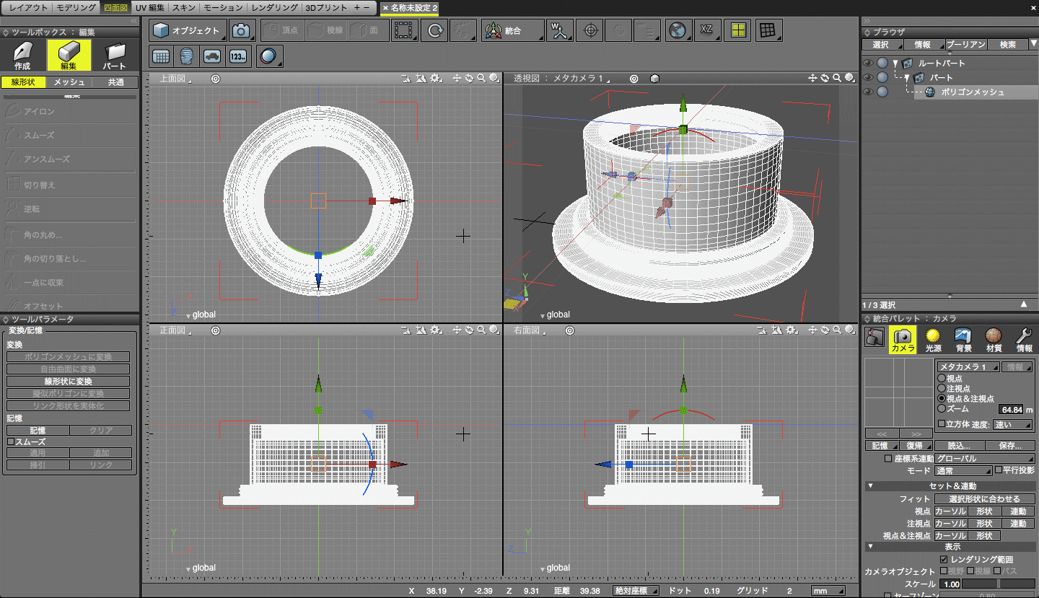Click the 123 numeric input icon
1039x598 pixels.
[x=237, y=56]
